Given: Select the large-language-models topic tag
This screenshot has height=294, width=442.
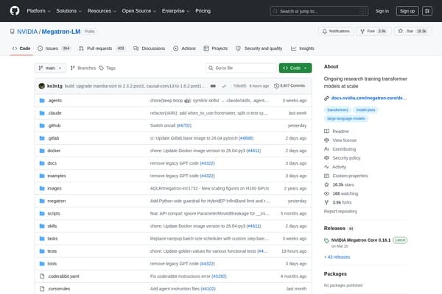Looking at the screenshot, I should pos(346,119).
